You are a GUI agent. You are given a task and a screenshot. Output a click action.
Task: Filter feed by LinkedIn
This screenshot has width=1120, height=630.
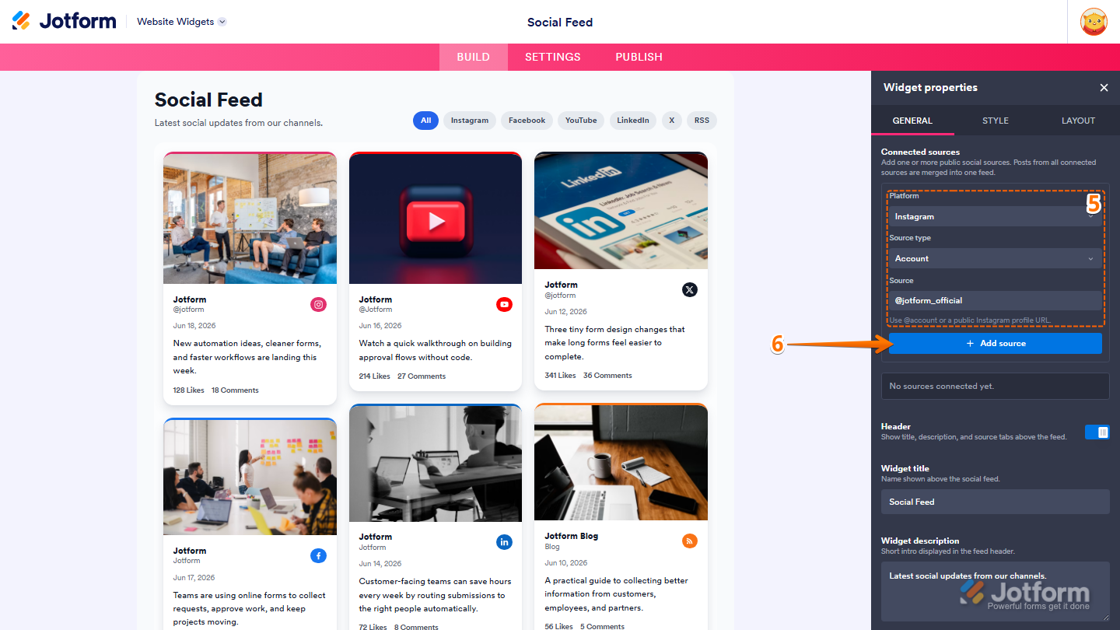pyautogui.click(x=633, y=121)
